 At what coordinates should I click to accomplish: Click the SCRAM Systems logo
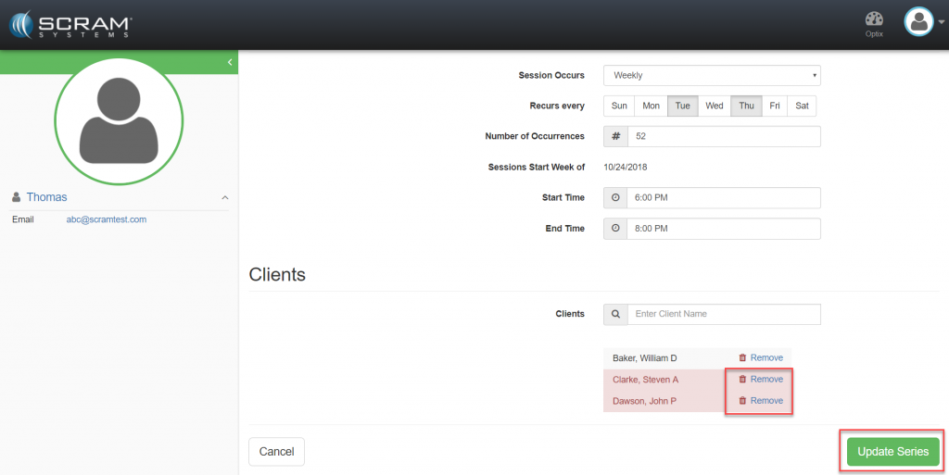point(70,24)
